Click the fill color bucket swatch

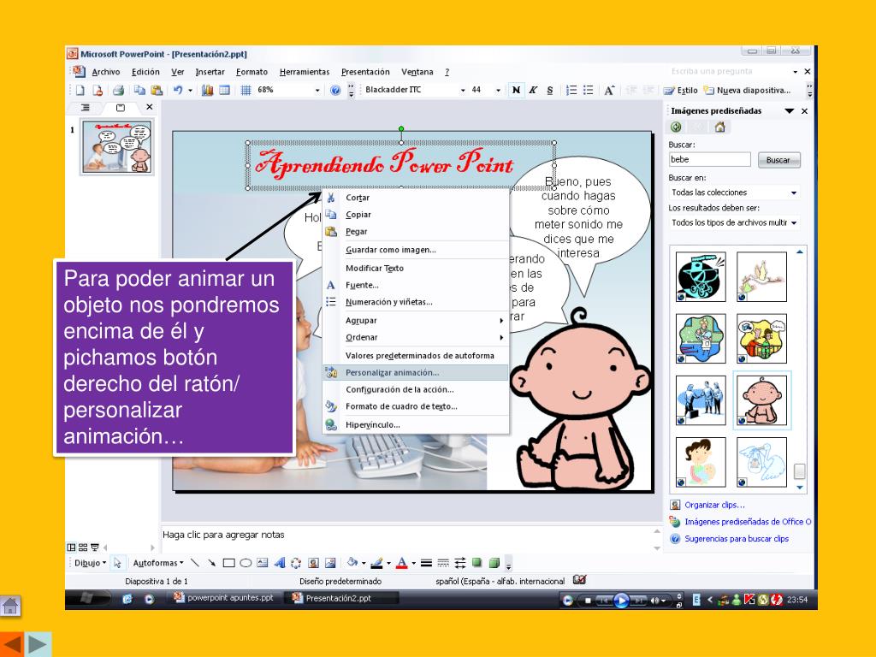point(352,563)
